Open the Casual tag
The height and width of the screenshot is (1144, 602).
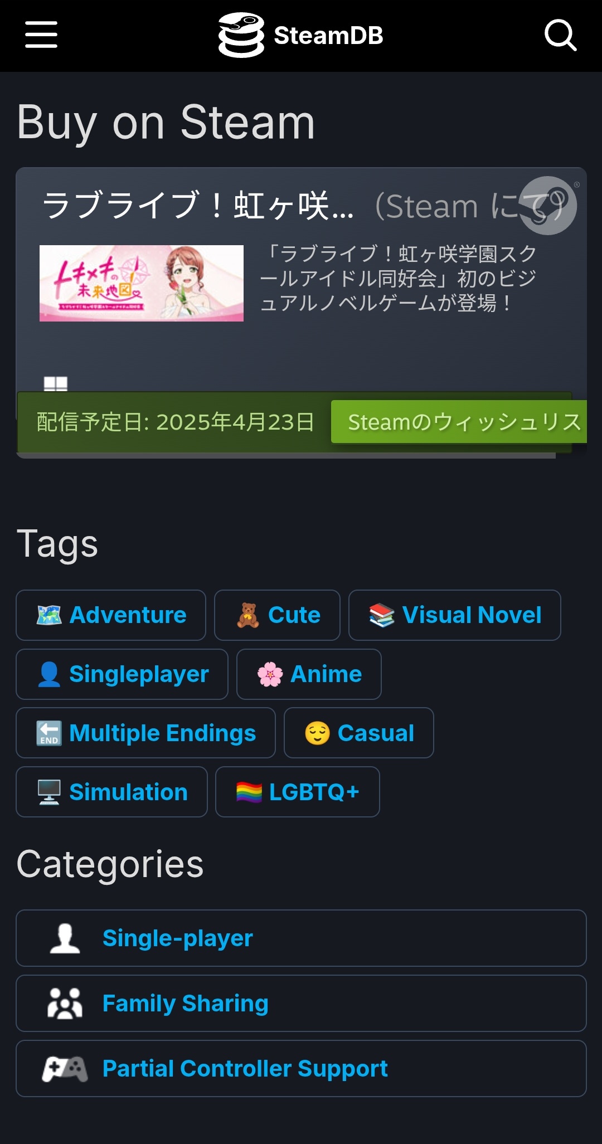coord(359,733)
